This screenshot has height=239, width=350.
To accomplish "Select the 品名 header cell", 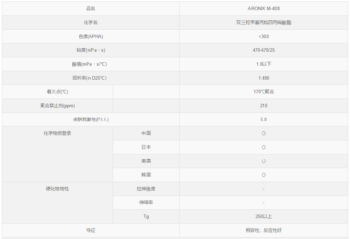I will (x=91, y=8).
